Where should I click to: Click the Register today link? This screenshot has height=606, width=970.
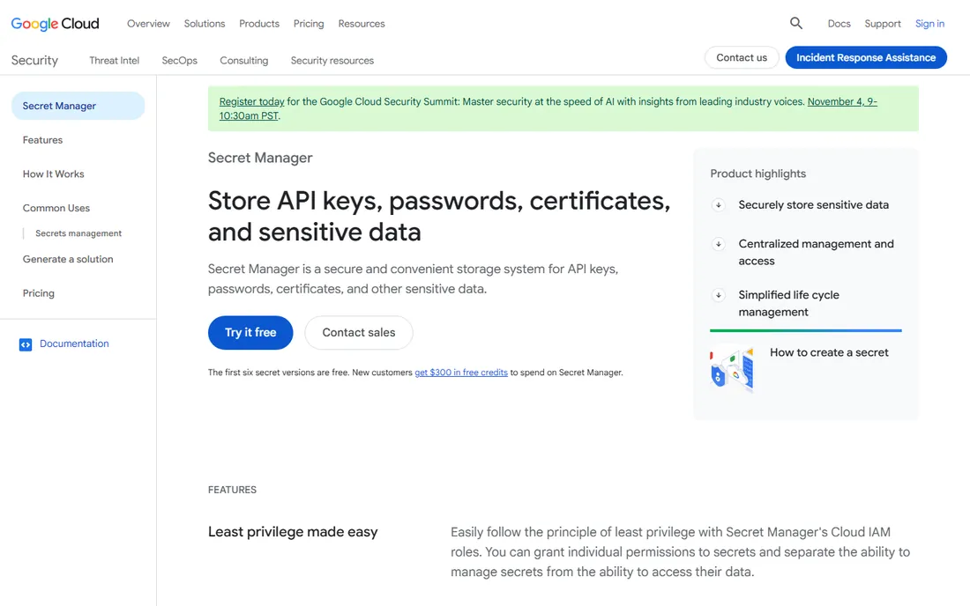point(252,101)
